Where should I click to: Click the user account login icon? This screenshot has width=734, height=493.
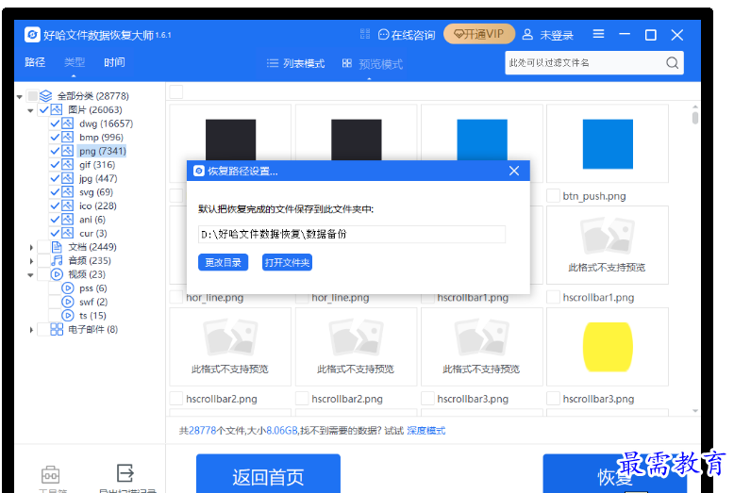(527, 34)
